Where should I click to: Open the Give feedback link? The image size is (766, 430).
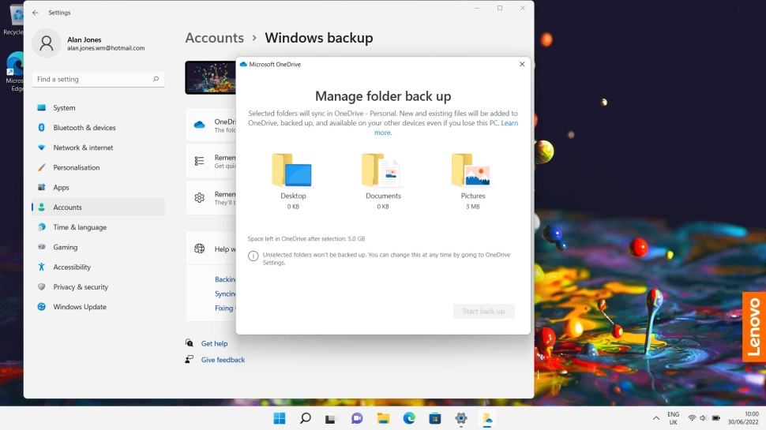coord(223,360)
